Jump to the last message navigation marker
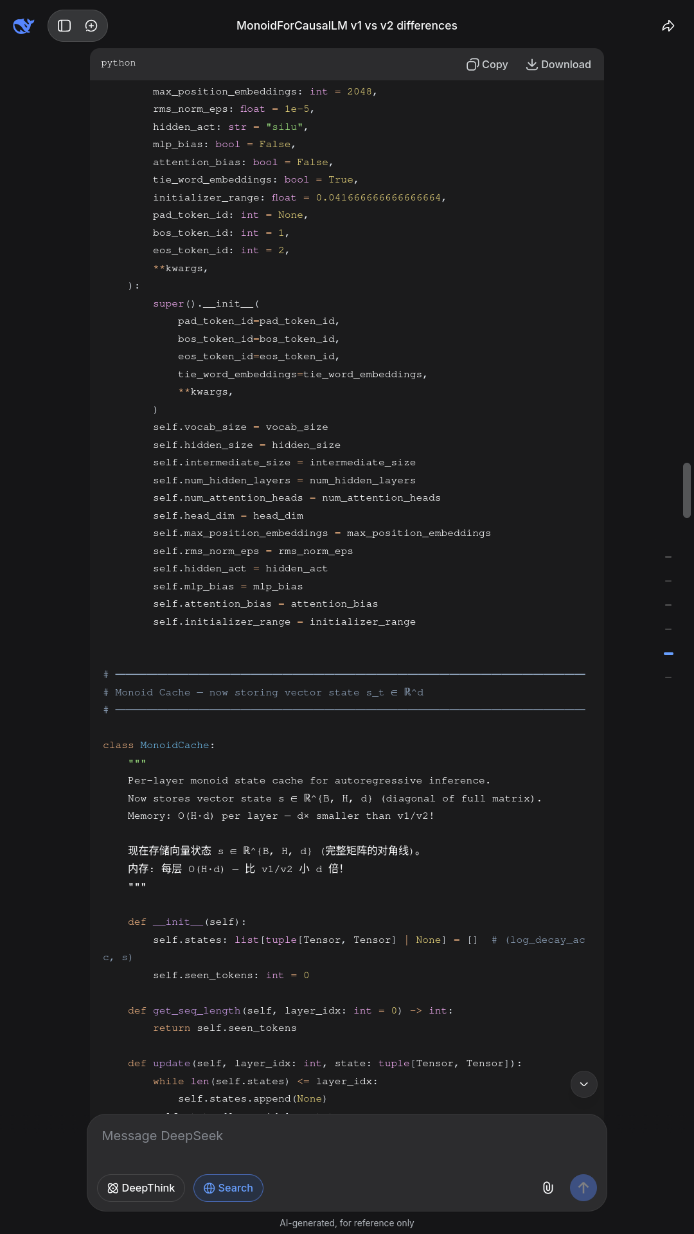 (x=668, y=677)
